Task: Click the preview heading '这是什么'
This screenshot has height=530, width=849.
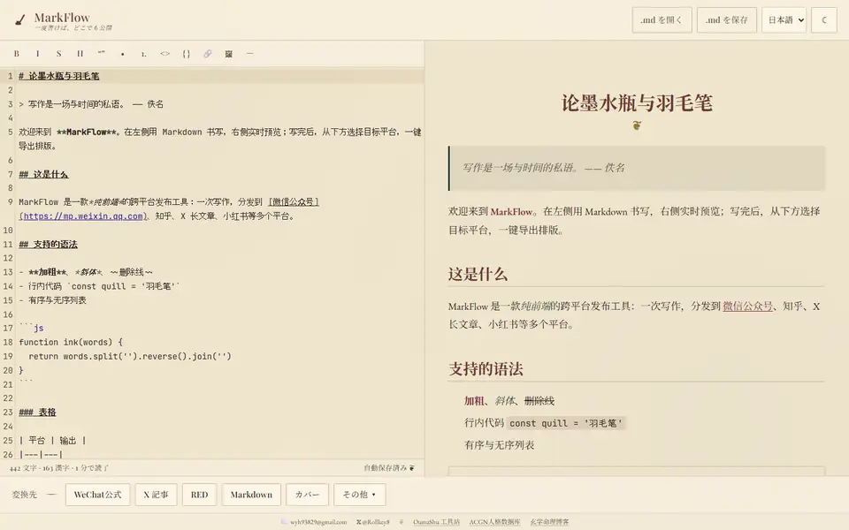Action: (x=478, y=274)
